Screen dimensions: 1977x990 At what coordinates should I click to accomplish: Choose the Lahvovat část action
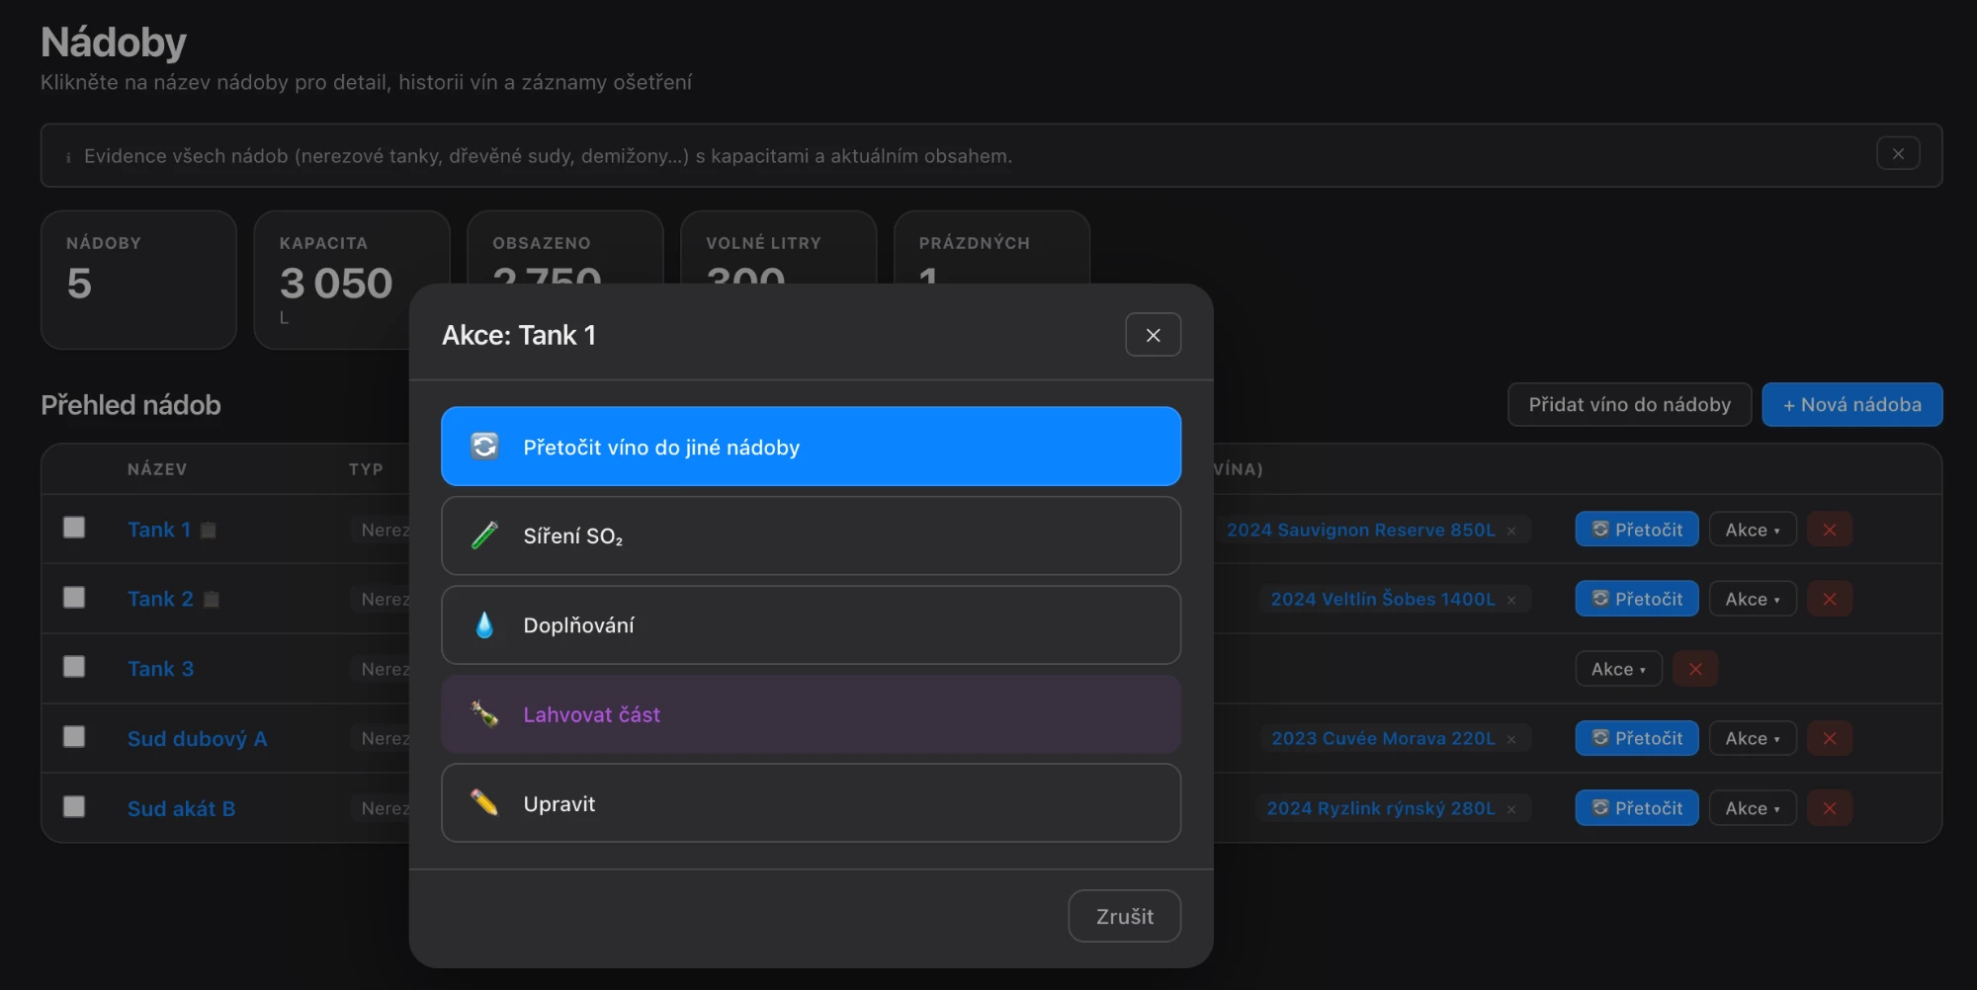811,713
